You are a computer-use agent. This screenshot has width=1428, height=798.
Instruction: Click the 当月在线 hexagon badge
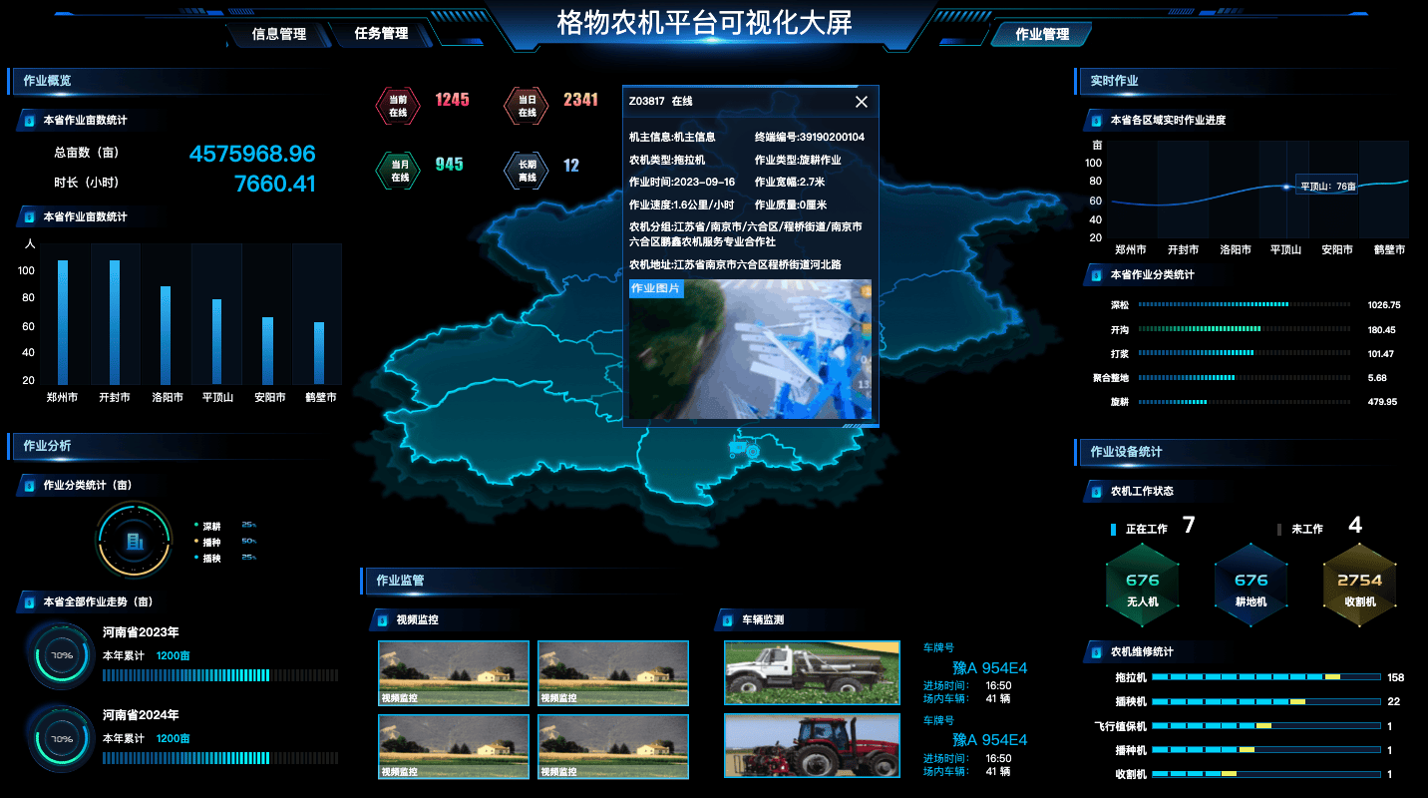399,171
